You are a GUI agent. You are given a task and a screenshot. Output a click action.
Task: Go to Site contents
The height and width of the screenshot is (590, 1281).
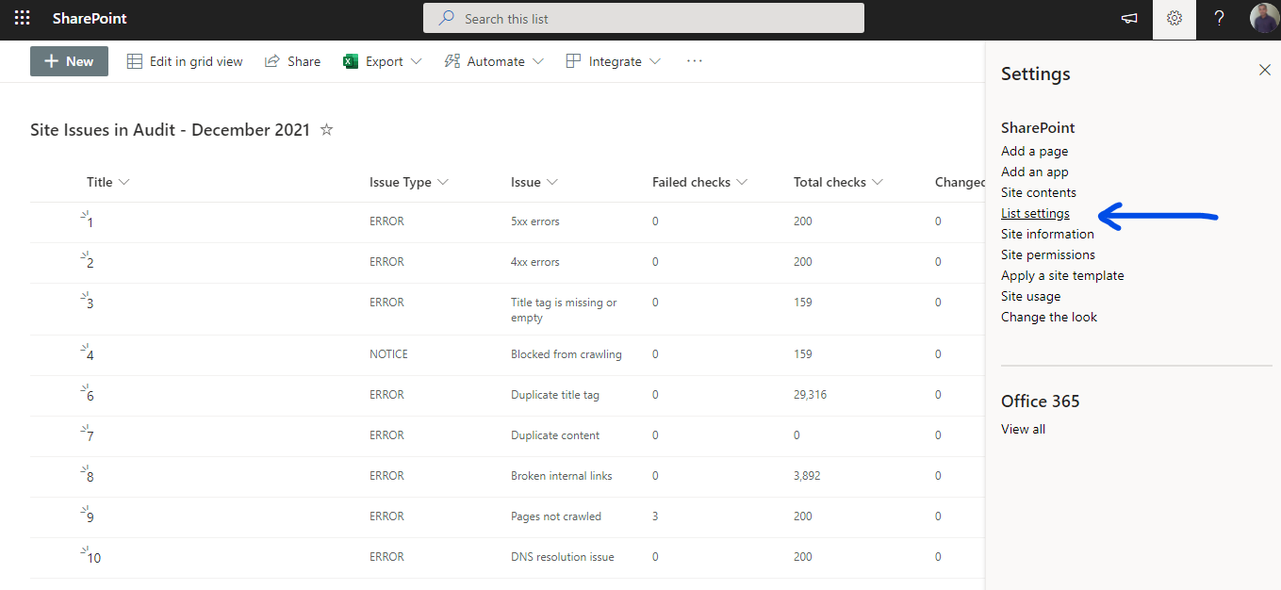(x=1039, y=192)
